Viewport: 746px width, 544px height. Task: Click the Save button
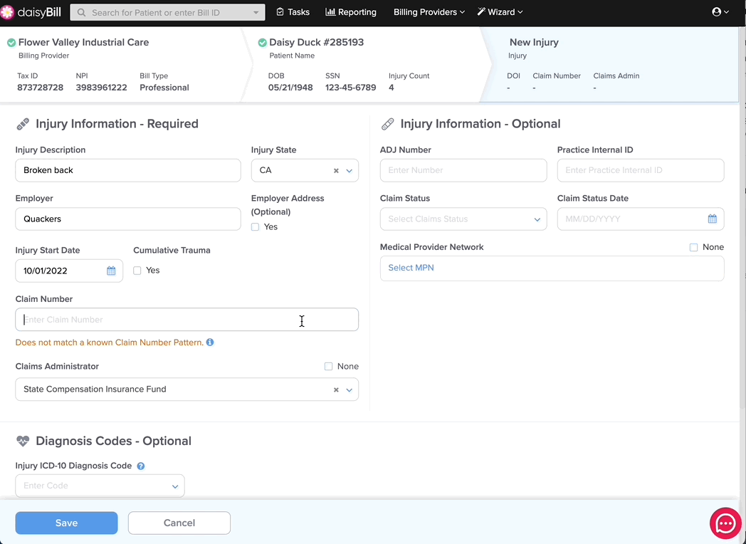[67, 523]
